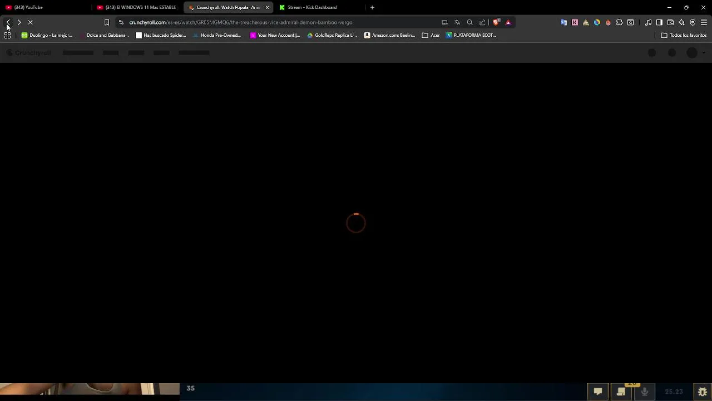
Task: Open the apps grid icon on bookmarks bar
Action: click(x=7, y=35)
